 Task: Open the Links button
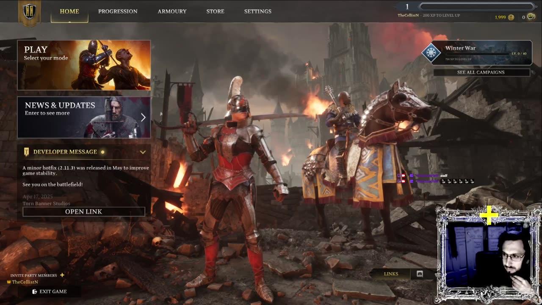[391, 274]
